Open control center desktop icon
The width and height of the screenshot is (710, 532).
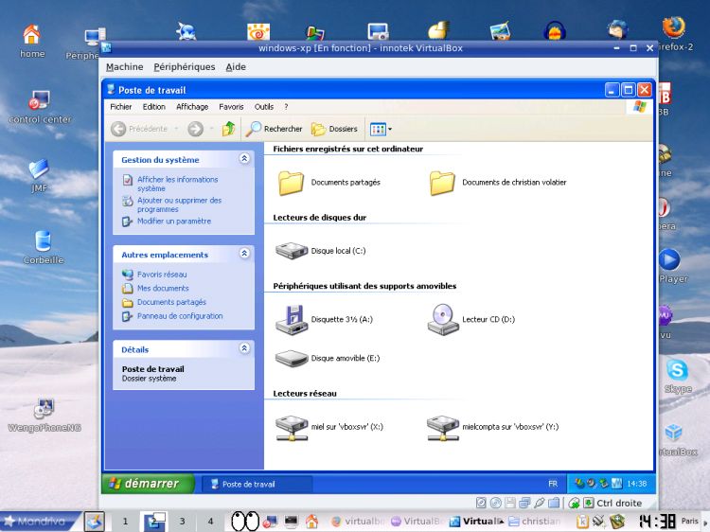[x=40, y=107]
